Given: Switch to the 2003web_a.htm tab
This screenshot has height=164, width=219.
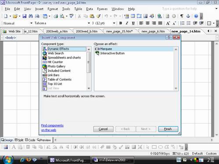Looking at the screenshot, I should (57, 31).
